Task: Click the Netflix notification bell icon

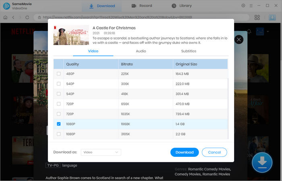Action: (249, 32)
